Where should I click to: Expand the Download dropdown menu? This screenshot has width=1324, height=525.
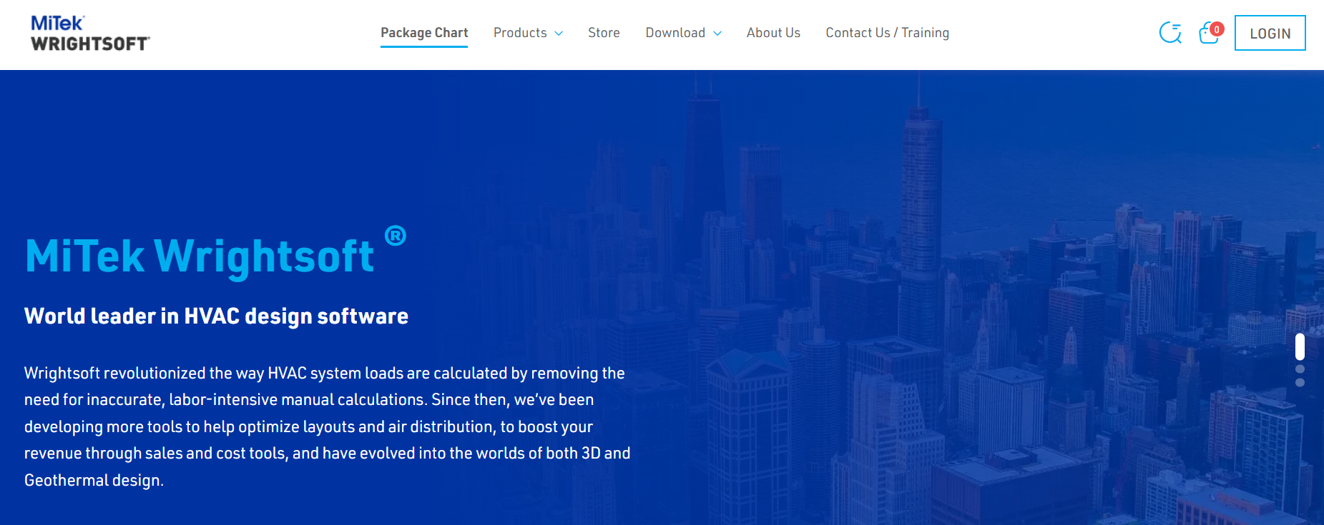coord(683,33)
